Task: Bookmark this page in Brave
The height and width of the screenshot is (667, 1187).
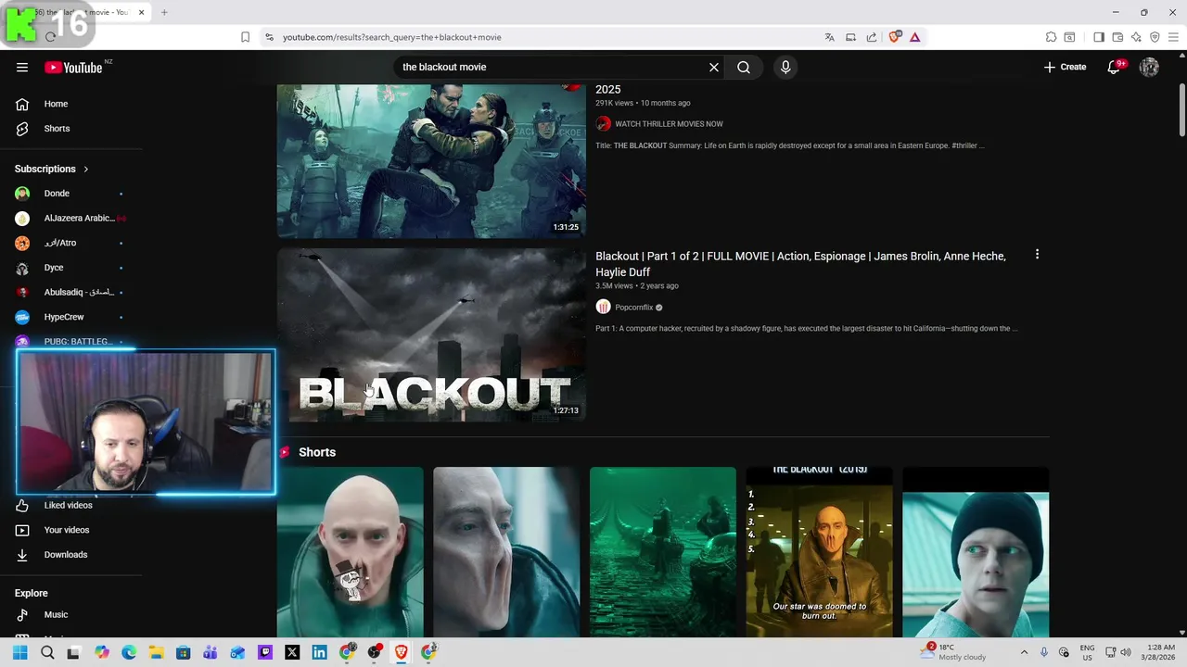Action: (245, 37)
